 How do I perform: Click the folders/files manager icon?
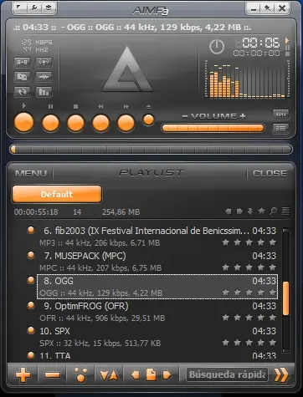pyautogui.click(x=22, y=77)
